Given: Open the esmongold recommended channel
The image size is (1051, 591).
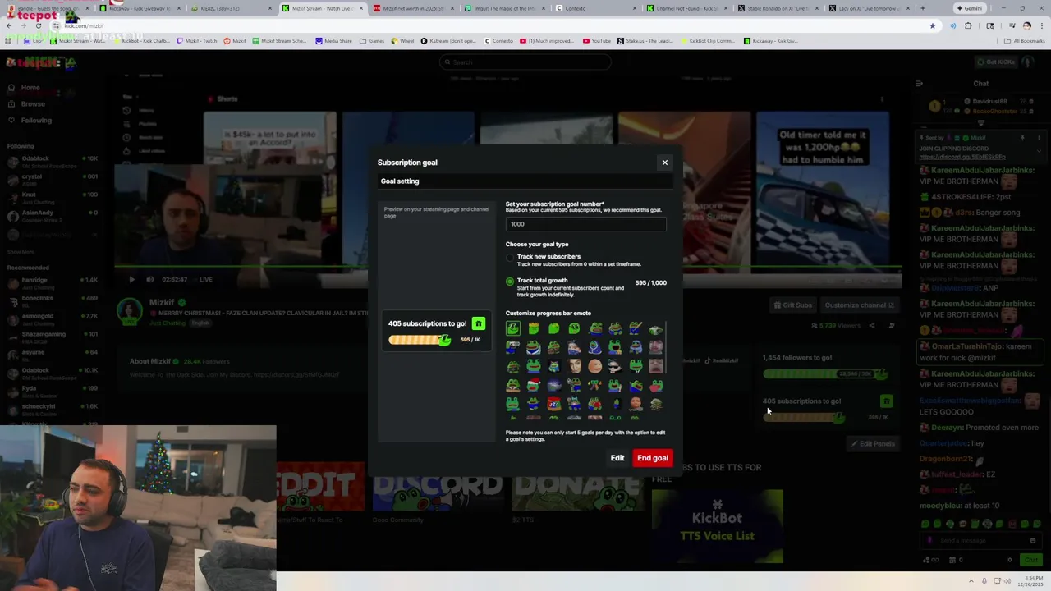Looking at the screenshot, I should tap(51, 318).
